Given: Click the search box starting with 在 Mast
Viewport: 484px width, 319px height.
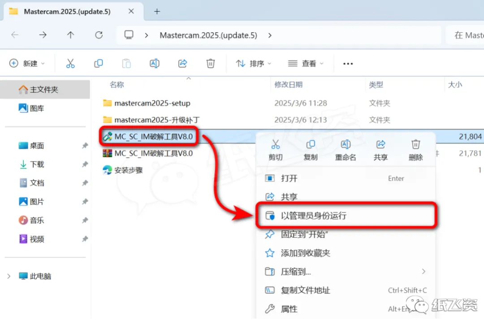Looking at the screenshot, I should tap(466, 35).
